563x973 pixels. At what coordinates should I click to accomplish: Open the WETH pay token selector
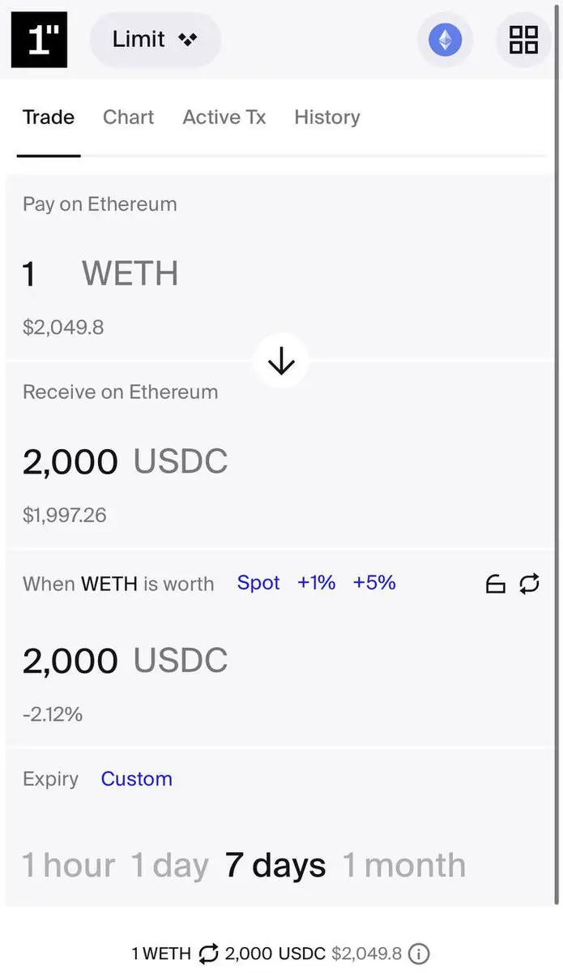[130, 274]
